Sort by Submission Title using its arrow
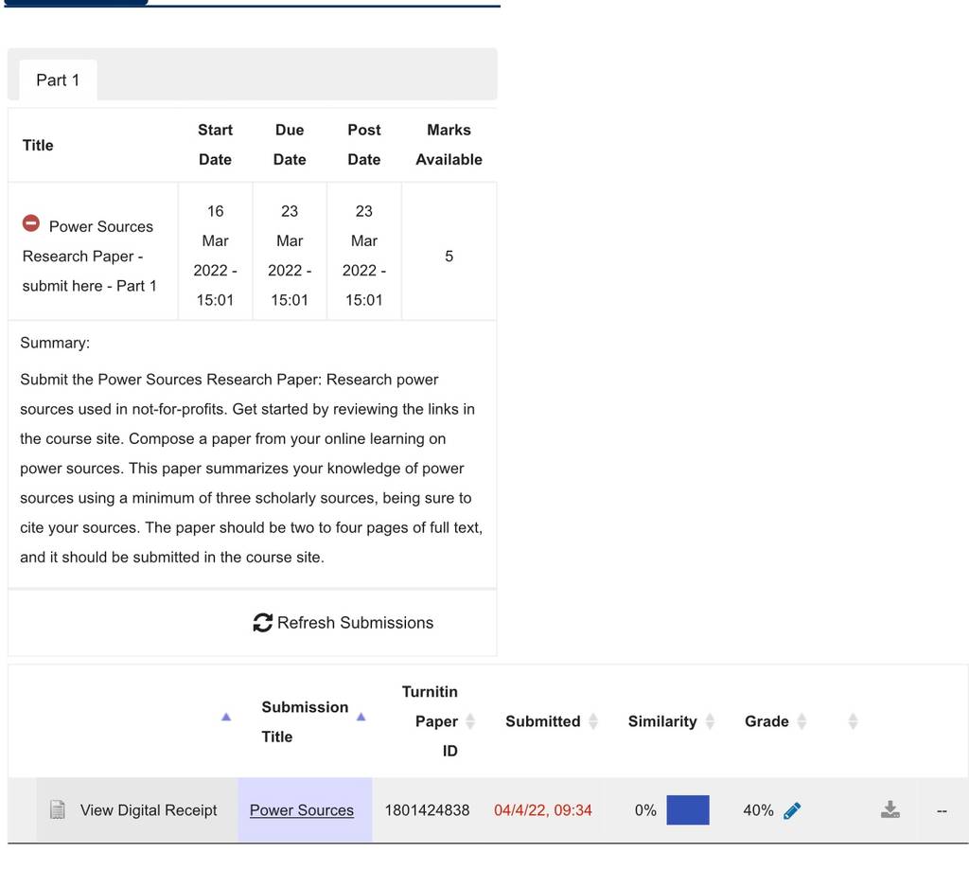Viewport: 969px width, 870px height. pos(361,717)
